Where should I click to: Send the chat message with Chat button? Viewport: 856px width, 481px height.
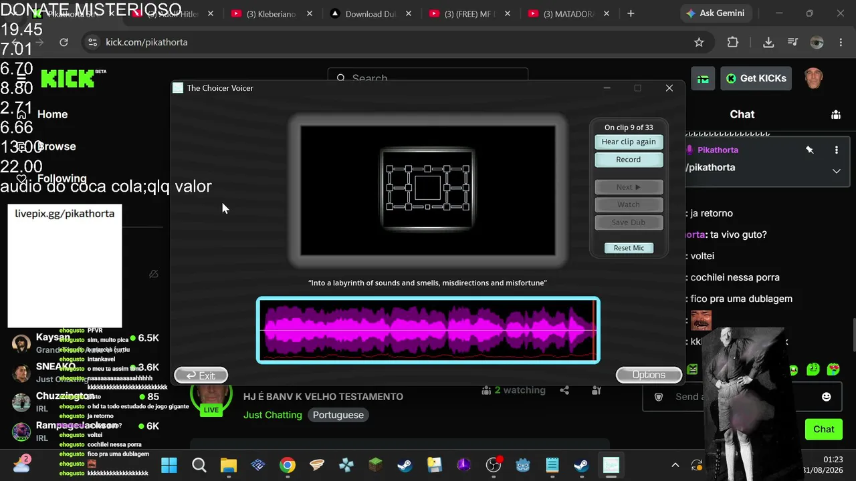tap(823, 429)
